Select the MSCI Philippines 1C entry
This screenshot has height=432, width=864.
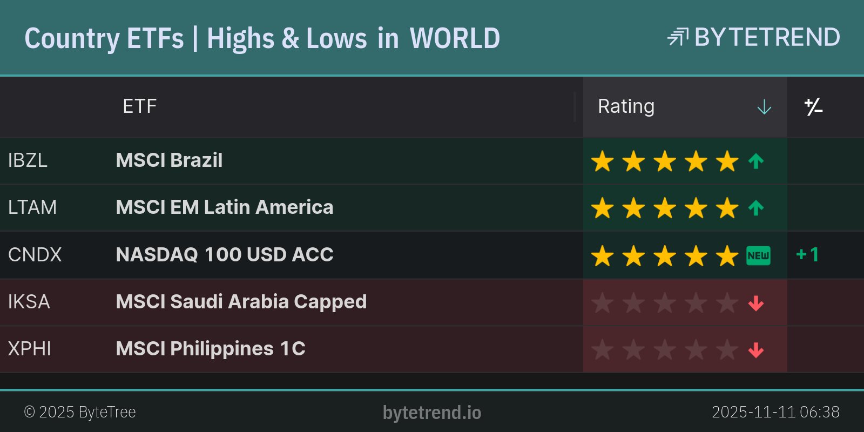coord(211,349)
